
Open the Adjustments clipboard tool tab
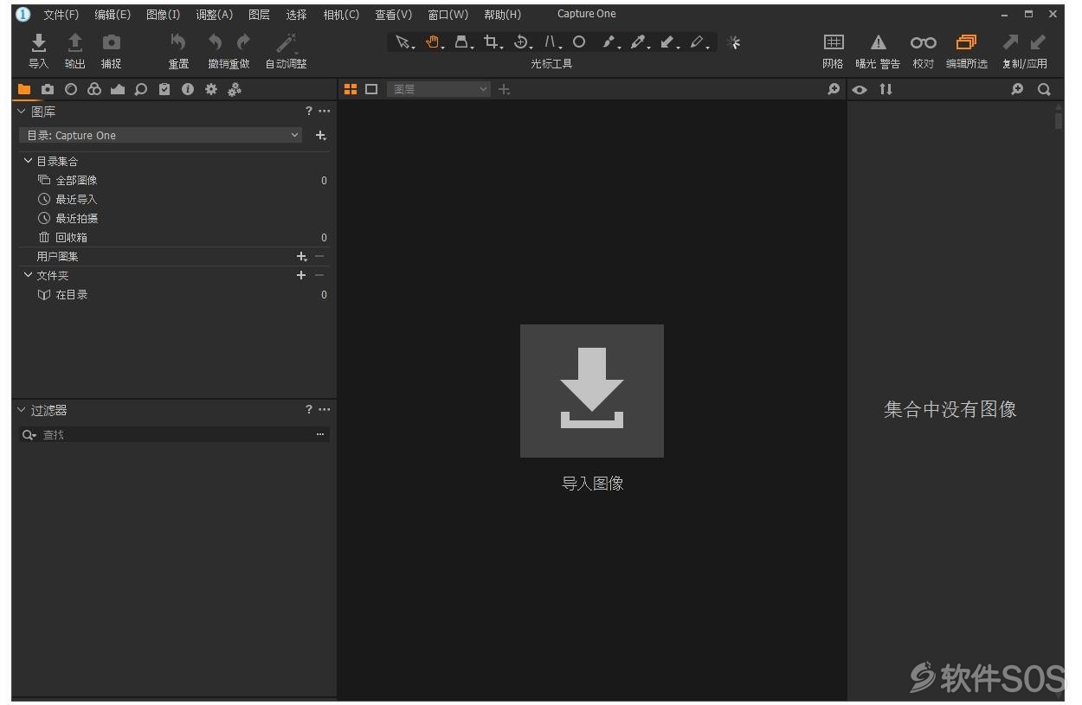tap(164, 89)
